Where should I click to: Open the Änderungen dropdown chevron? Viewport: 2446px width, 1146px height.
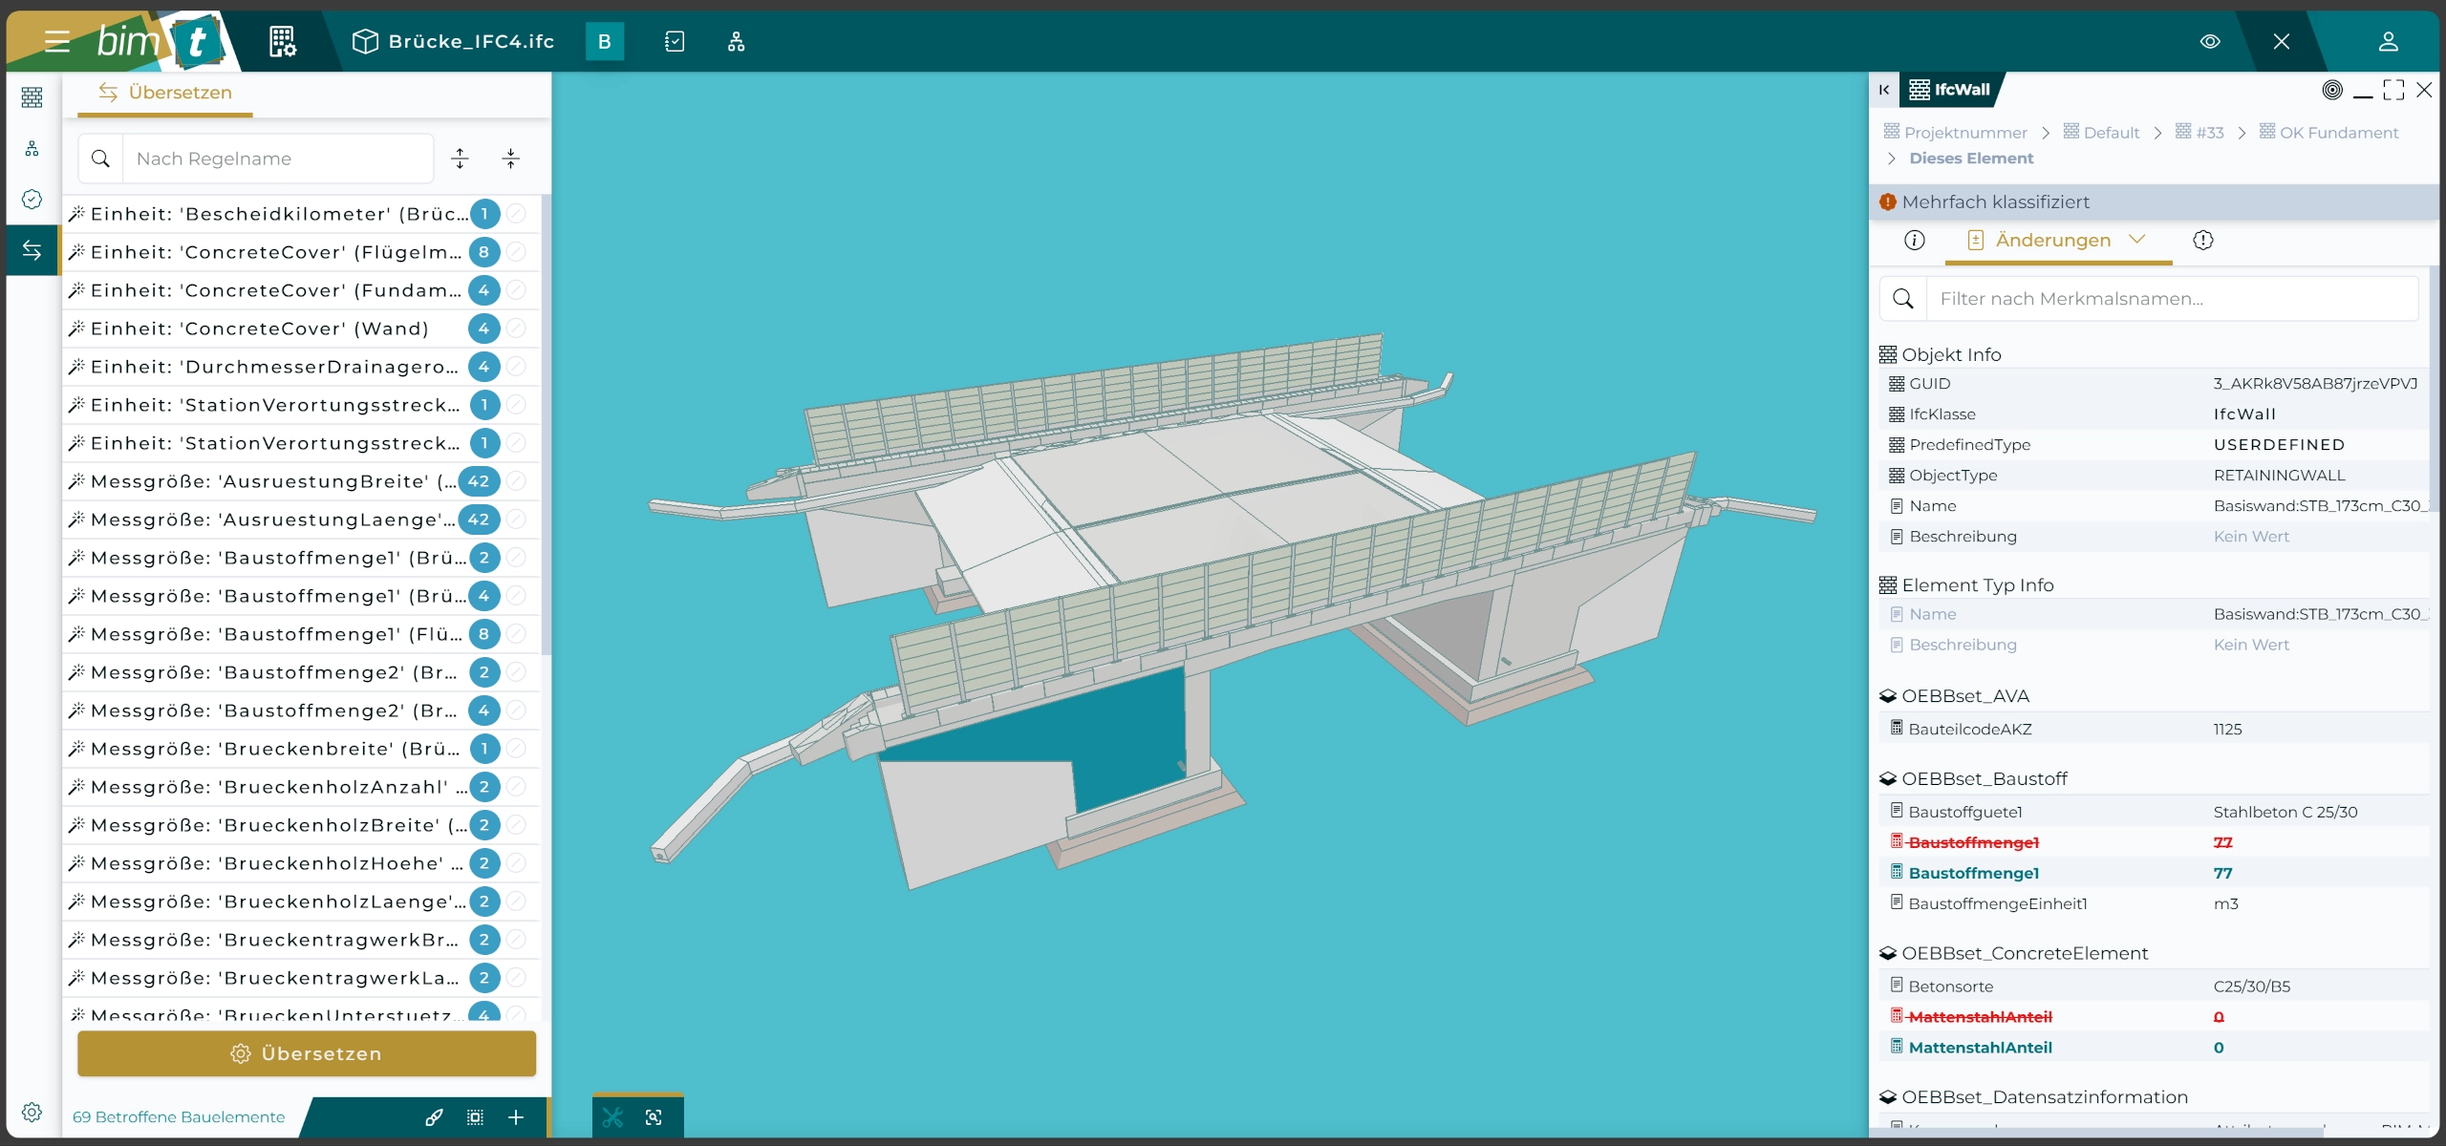coord(2137,239)
